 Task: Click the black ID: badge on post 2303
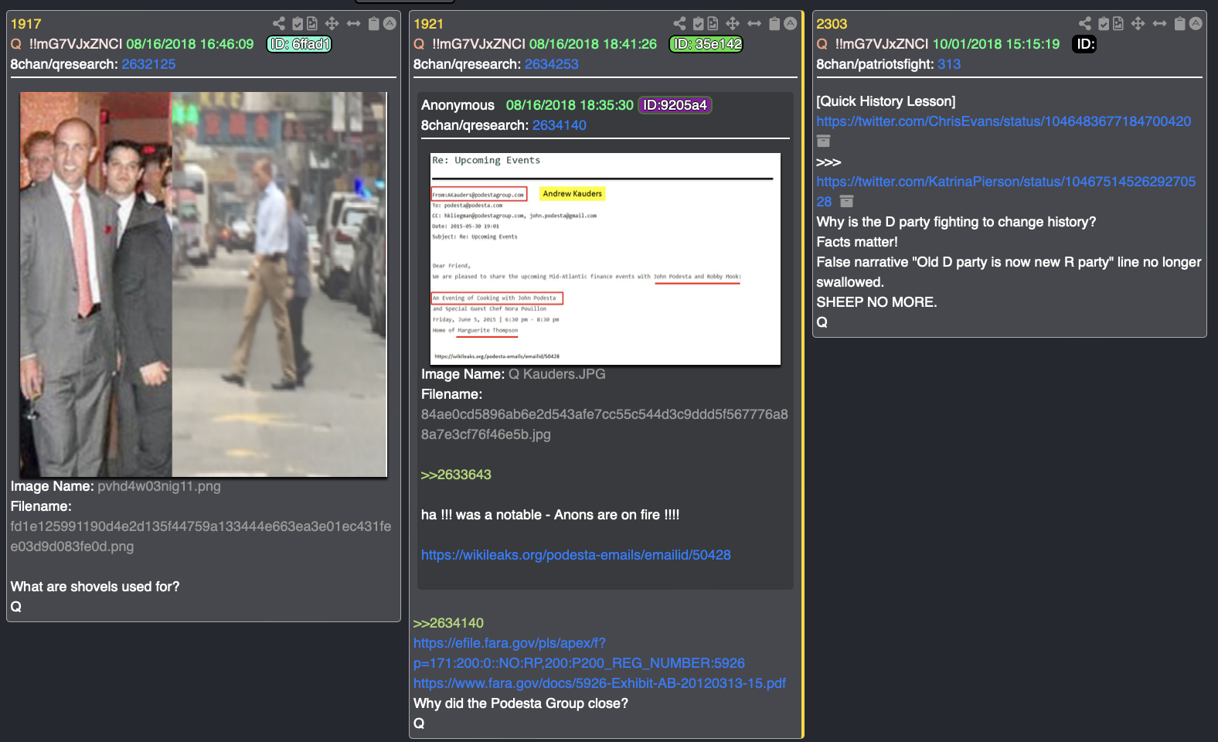pyautogui.click(x=1086, y=44)
